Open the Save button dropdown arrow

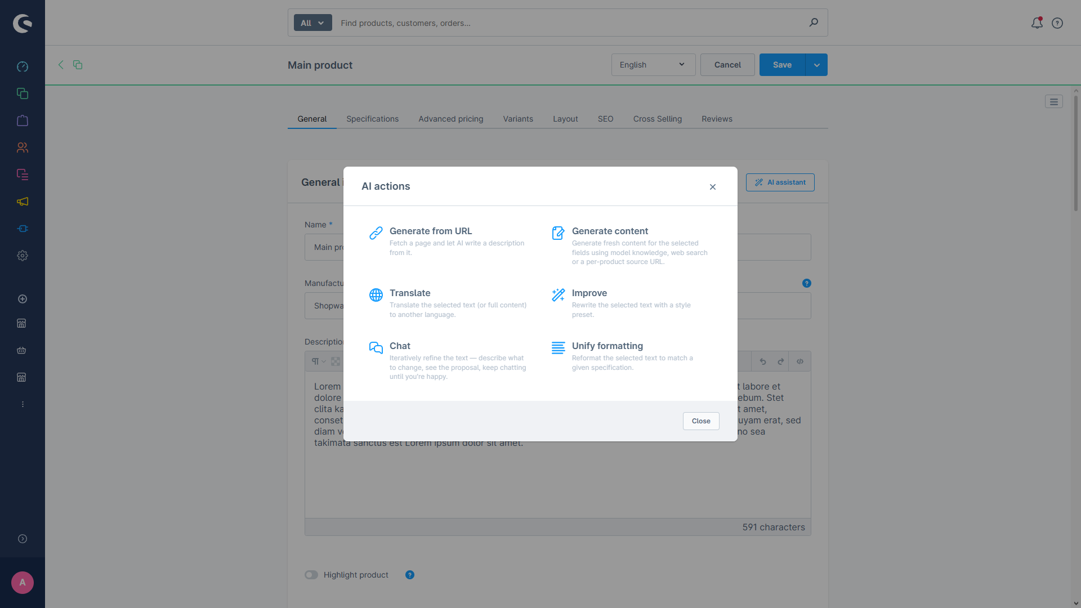[816, 65]
